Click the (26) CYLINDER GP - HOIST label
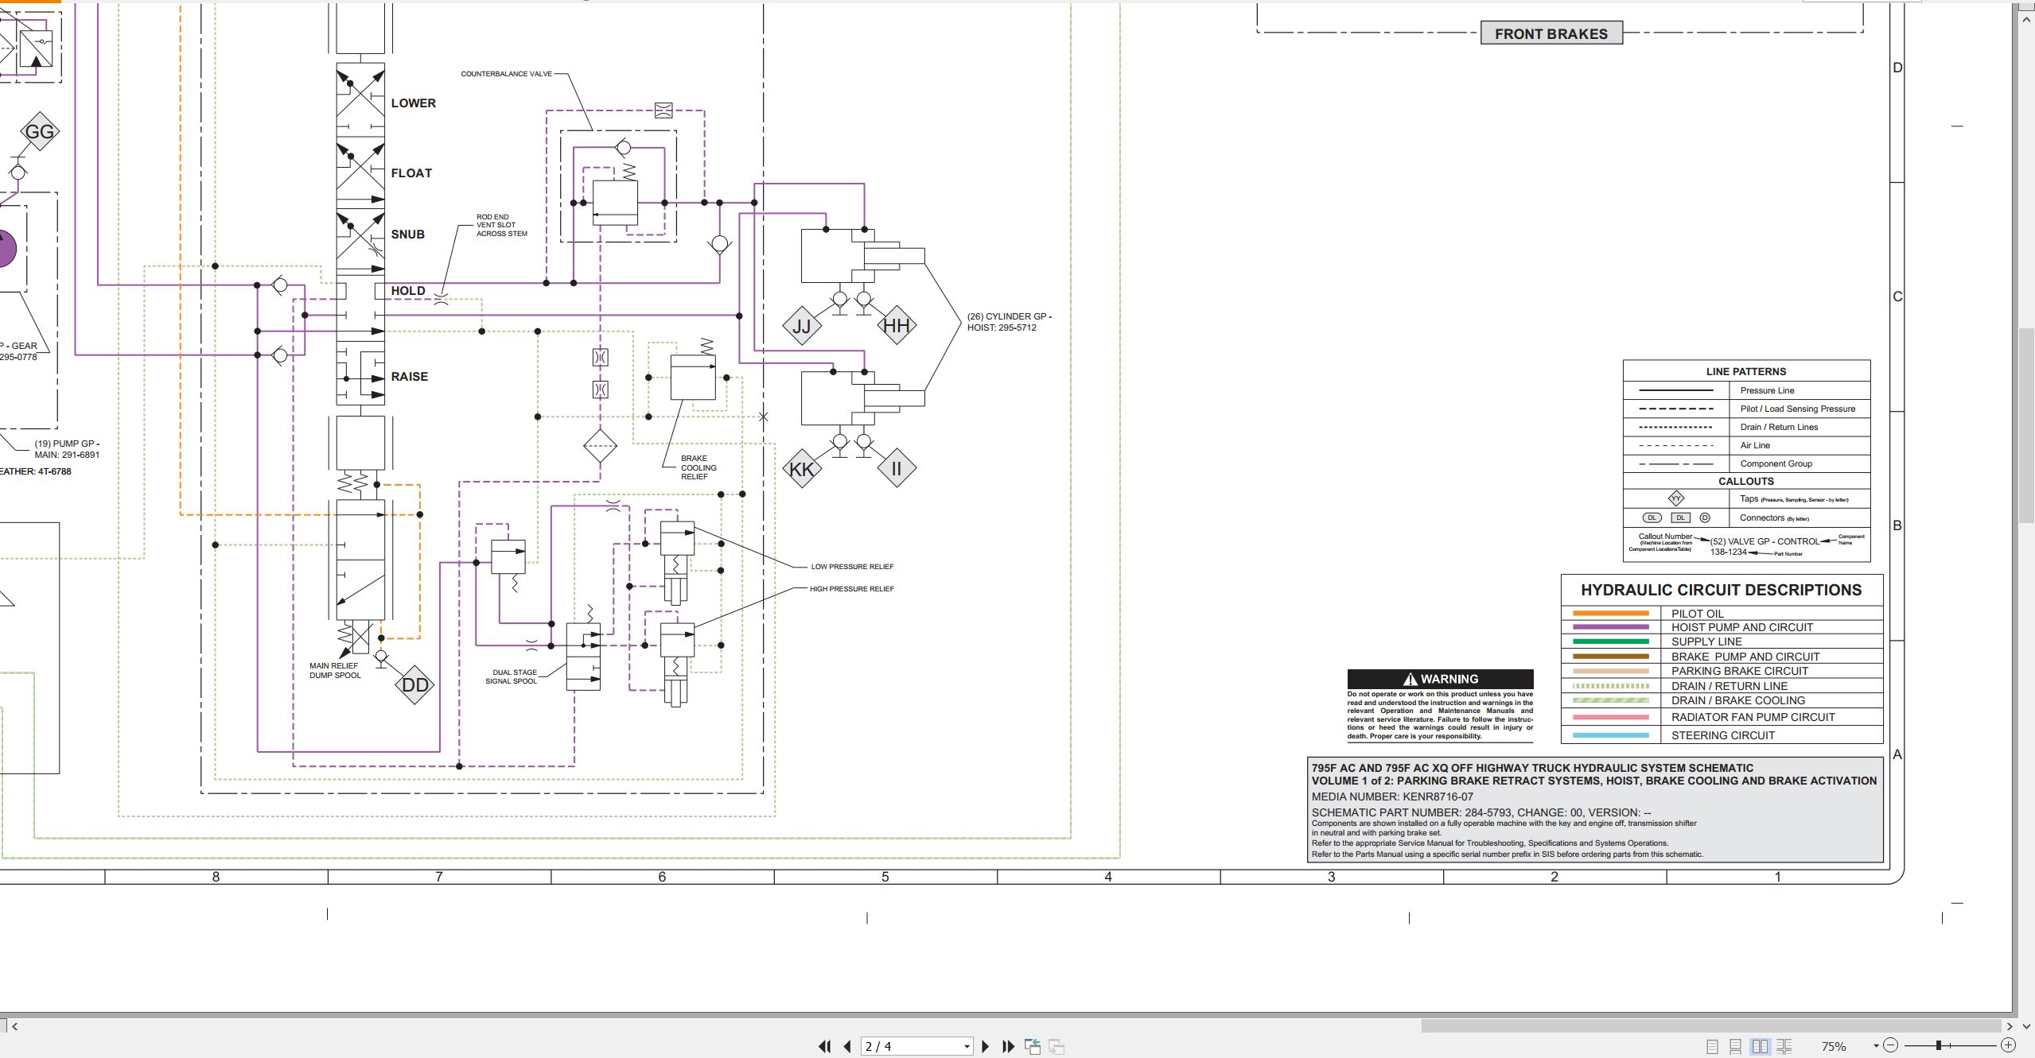Screen dimensions: 2035x1058 pos(1010,322)
